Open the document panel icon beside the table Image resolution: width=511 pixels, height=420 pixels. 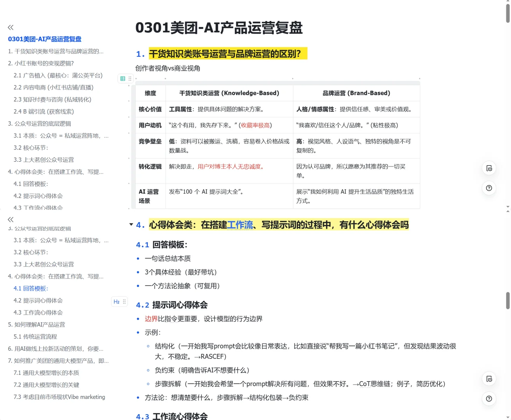click(x=489, y=168)
